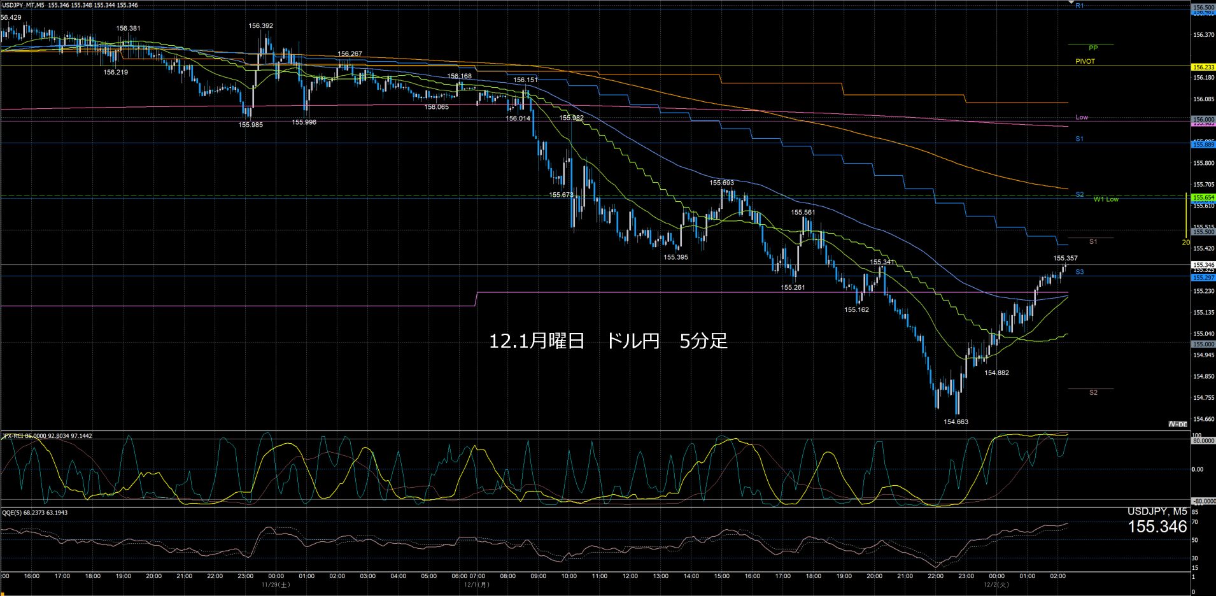Click the yellow 156.233 pivot price tag
This screenshot has height=596, width=1216.
click(x=1203, y=67)
